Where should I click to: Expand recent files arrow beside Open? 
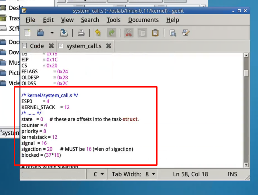coord(52,33)
